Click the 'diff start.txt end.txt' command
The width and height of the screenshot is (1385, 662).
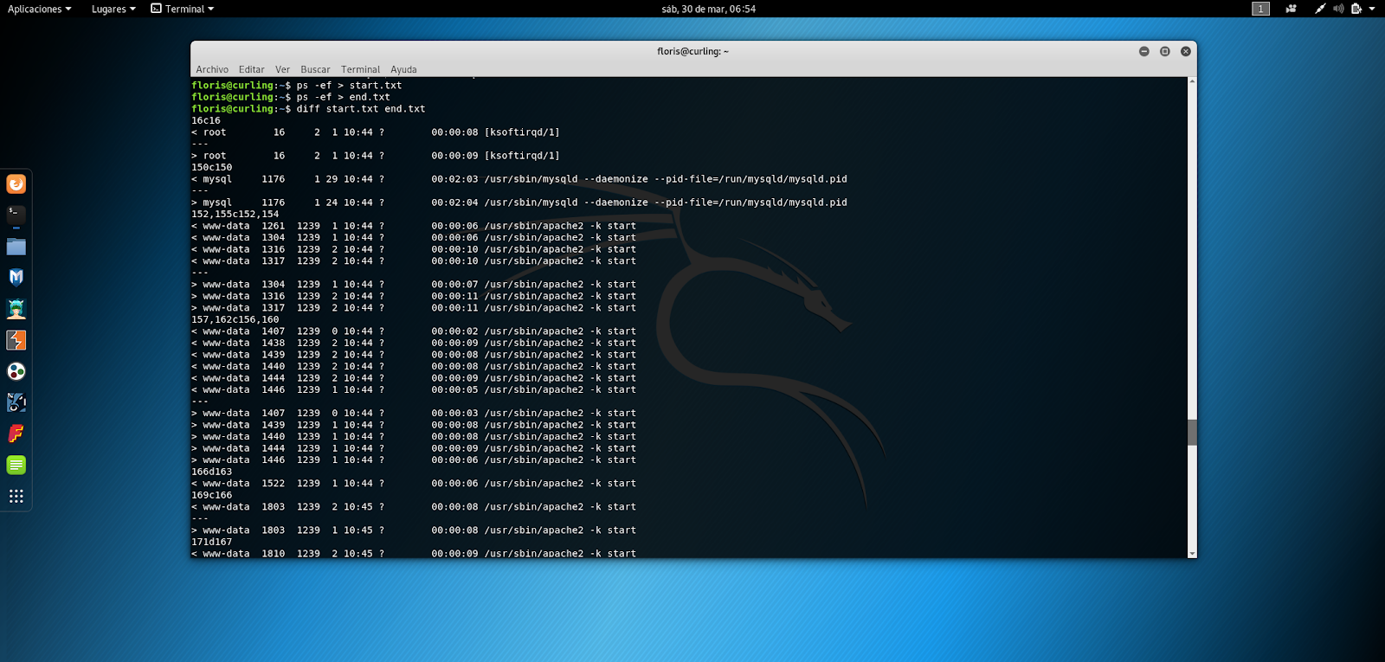coord(360,109)
